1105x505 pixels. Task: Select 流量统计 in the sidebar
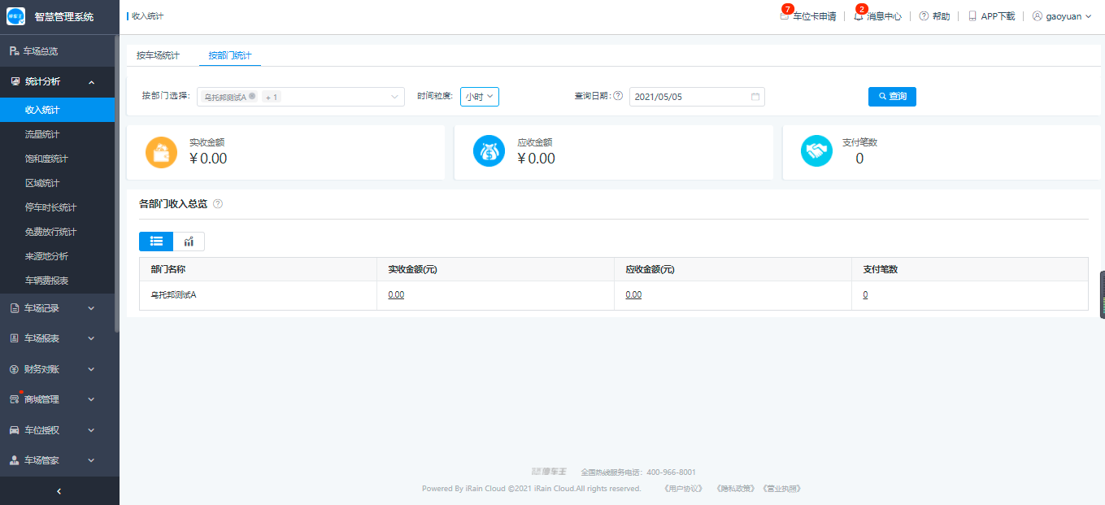tap(42, 134)
